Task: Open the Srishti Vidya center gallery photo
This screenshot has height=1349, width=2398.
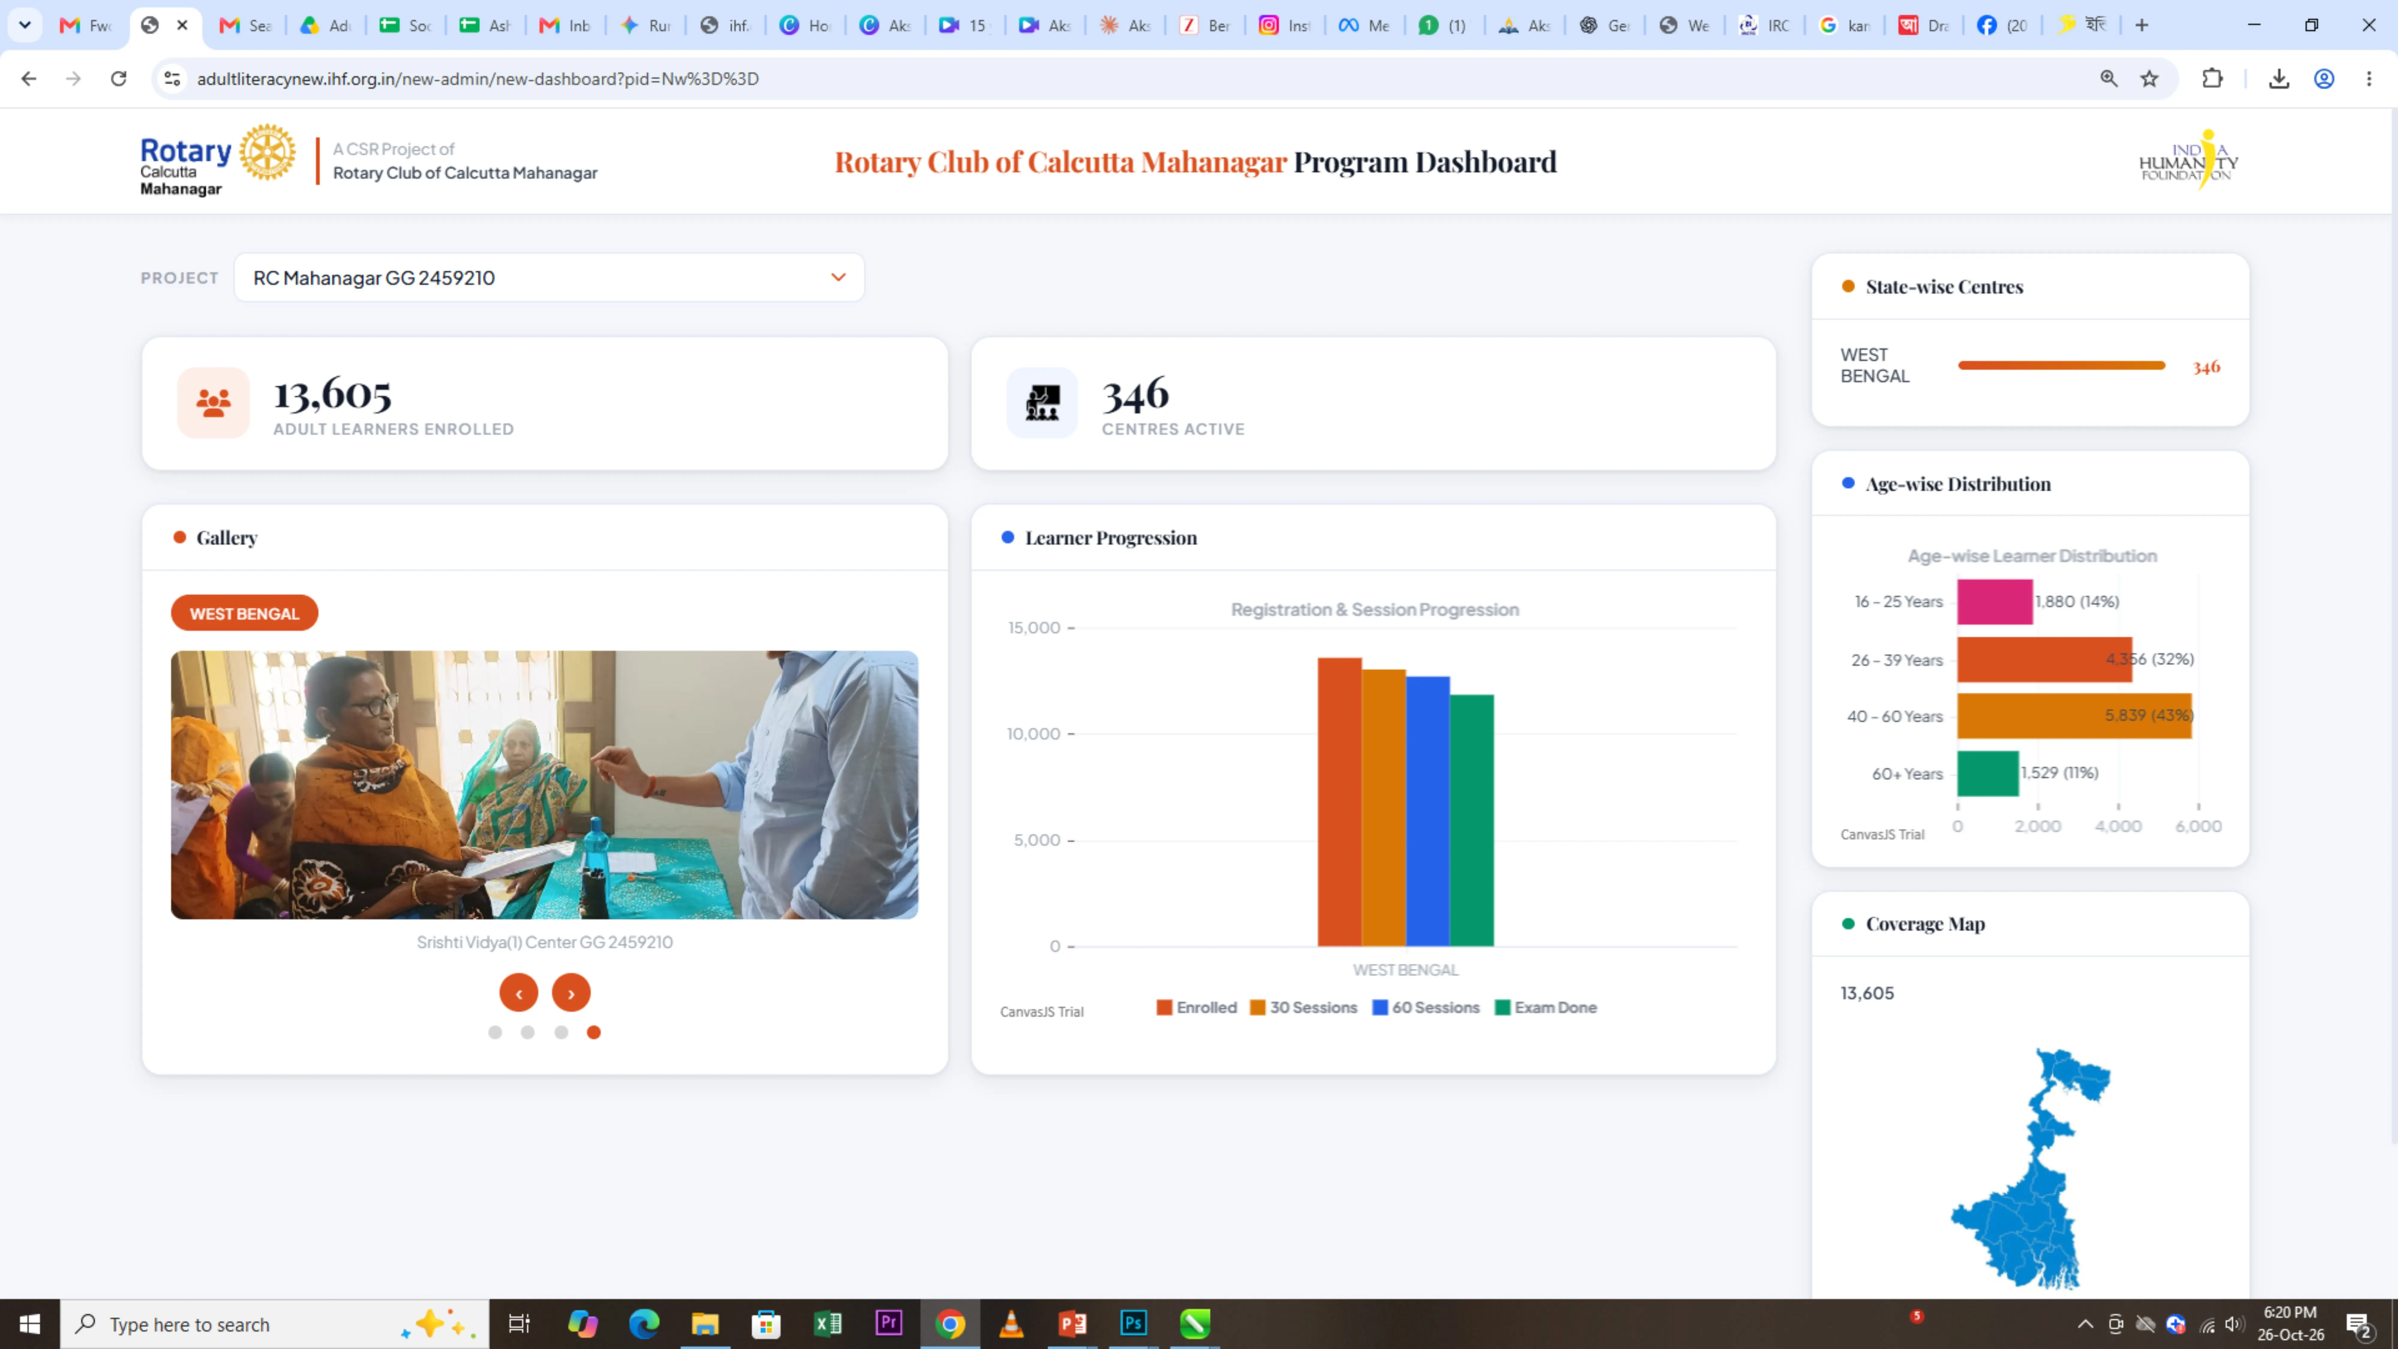Action: (x=545, y=785)
